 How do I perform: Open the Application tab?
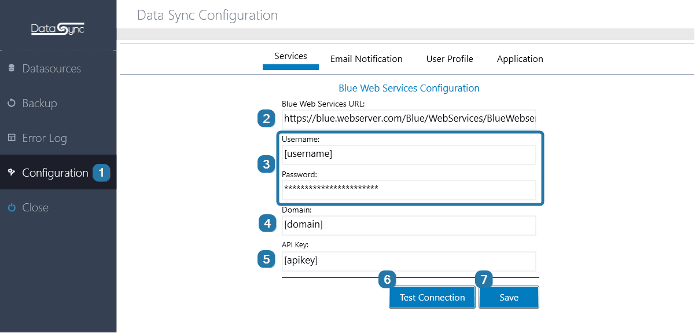click(520, 59)
